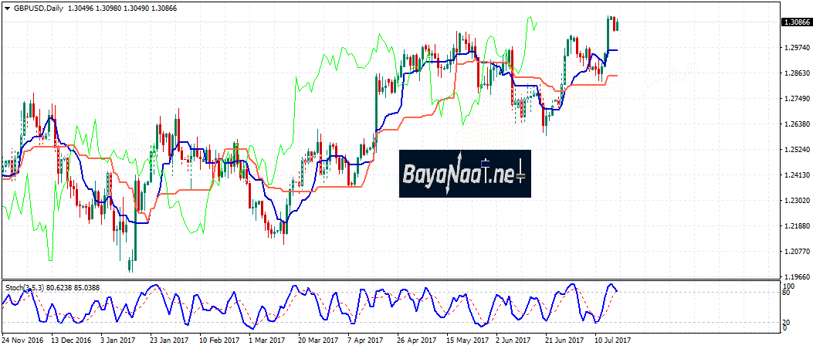Select the GBPUSD,Daily chart title
Viewport: 813px width, 349px height.
[39, 8]
